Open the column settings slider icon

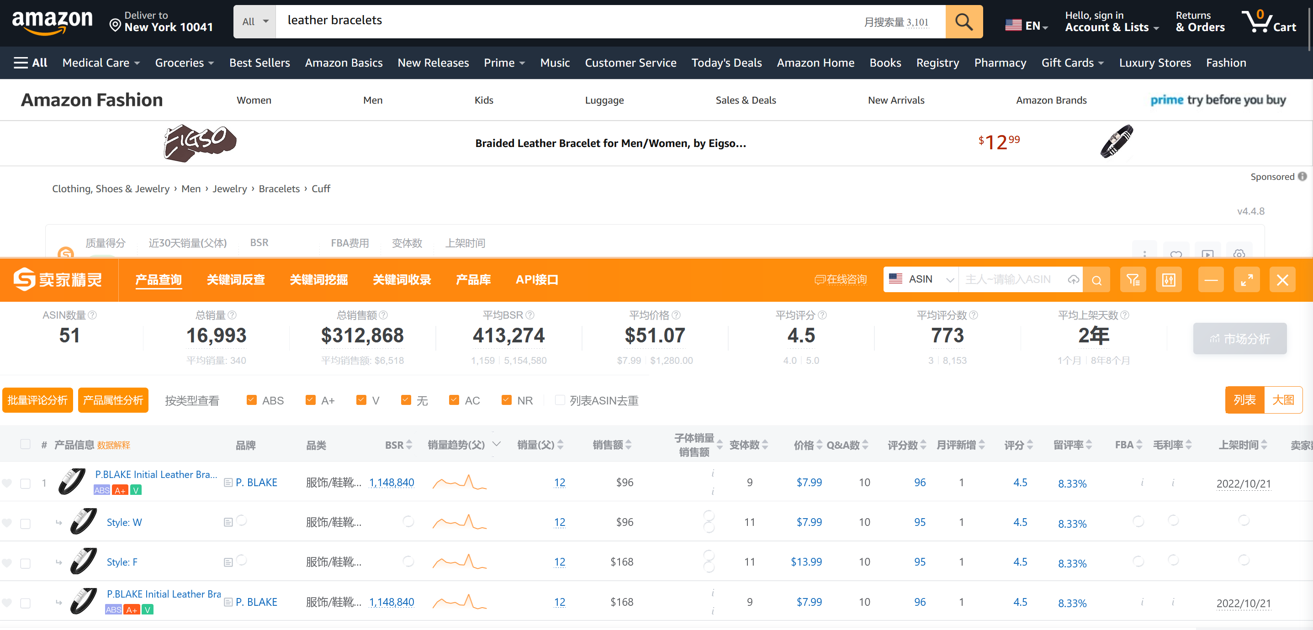(1168, 279)
